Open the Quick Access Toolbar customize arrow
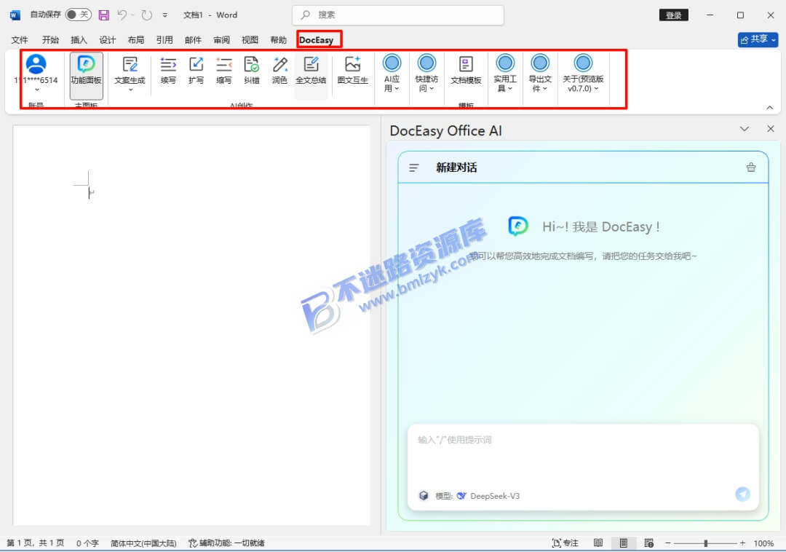 (x=165, y=15)
